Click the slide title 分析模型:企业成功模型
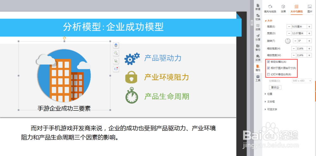Viewport: 316px width, 156px height. (113, 27)
